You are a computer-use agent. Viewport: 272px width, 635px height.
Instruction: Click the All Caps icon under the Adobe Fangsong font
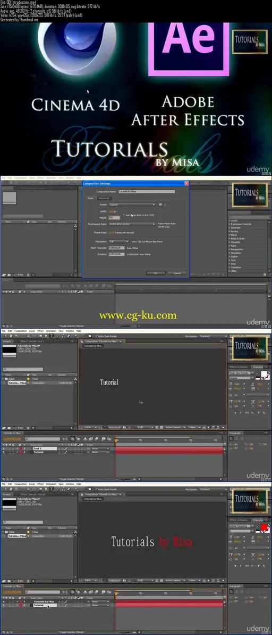[x=246, y=566]
